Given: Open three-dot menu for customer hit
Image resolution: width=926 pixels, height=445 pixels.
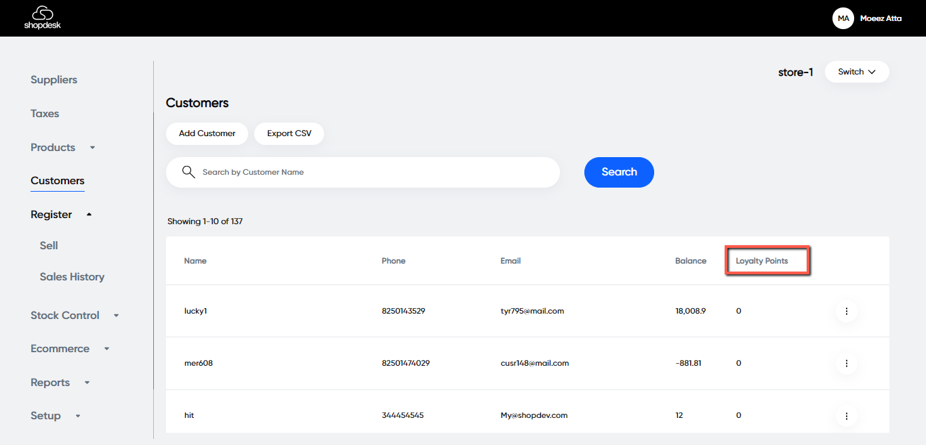Looking at the screenshot, I should point(846,415).
